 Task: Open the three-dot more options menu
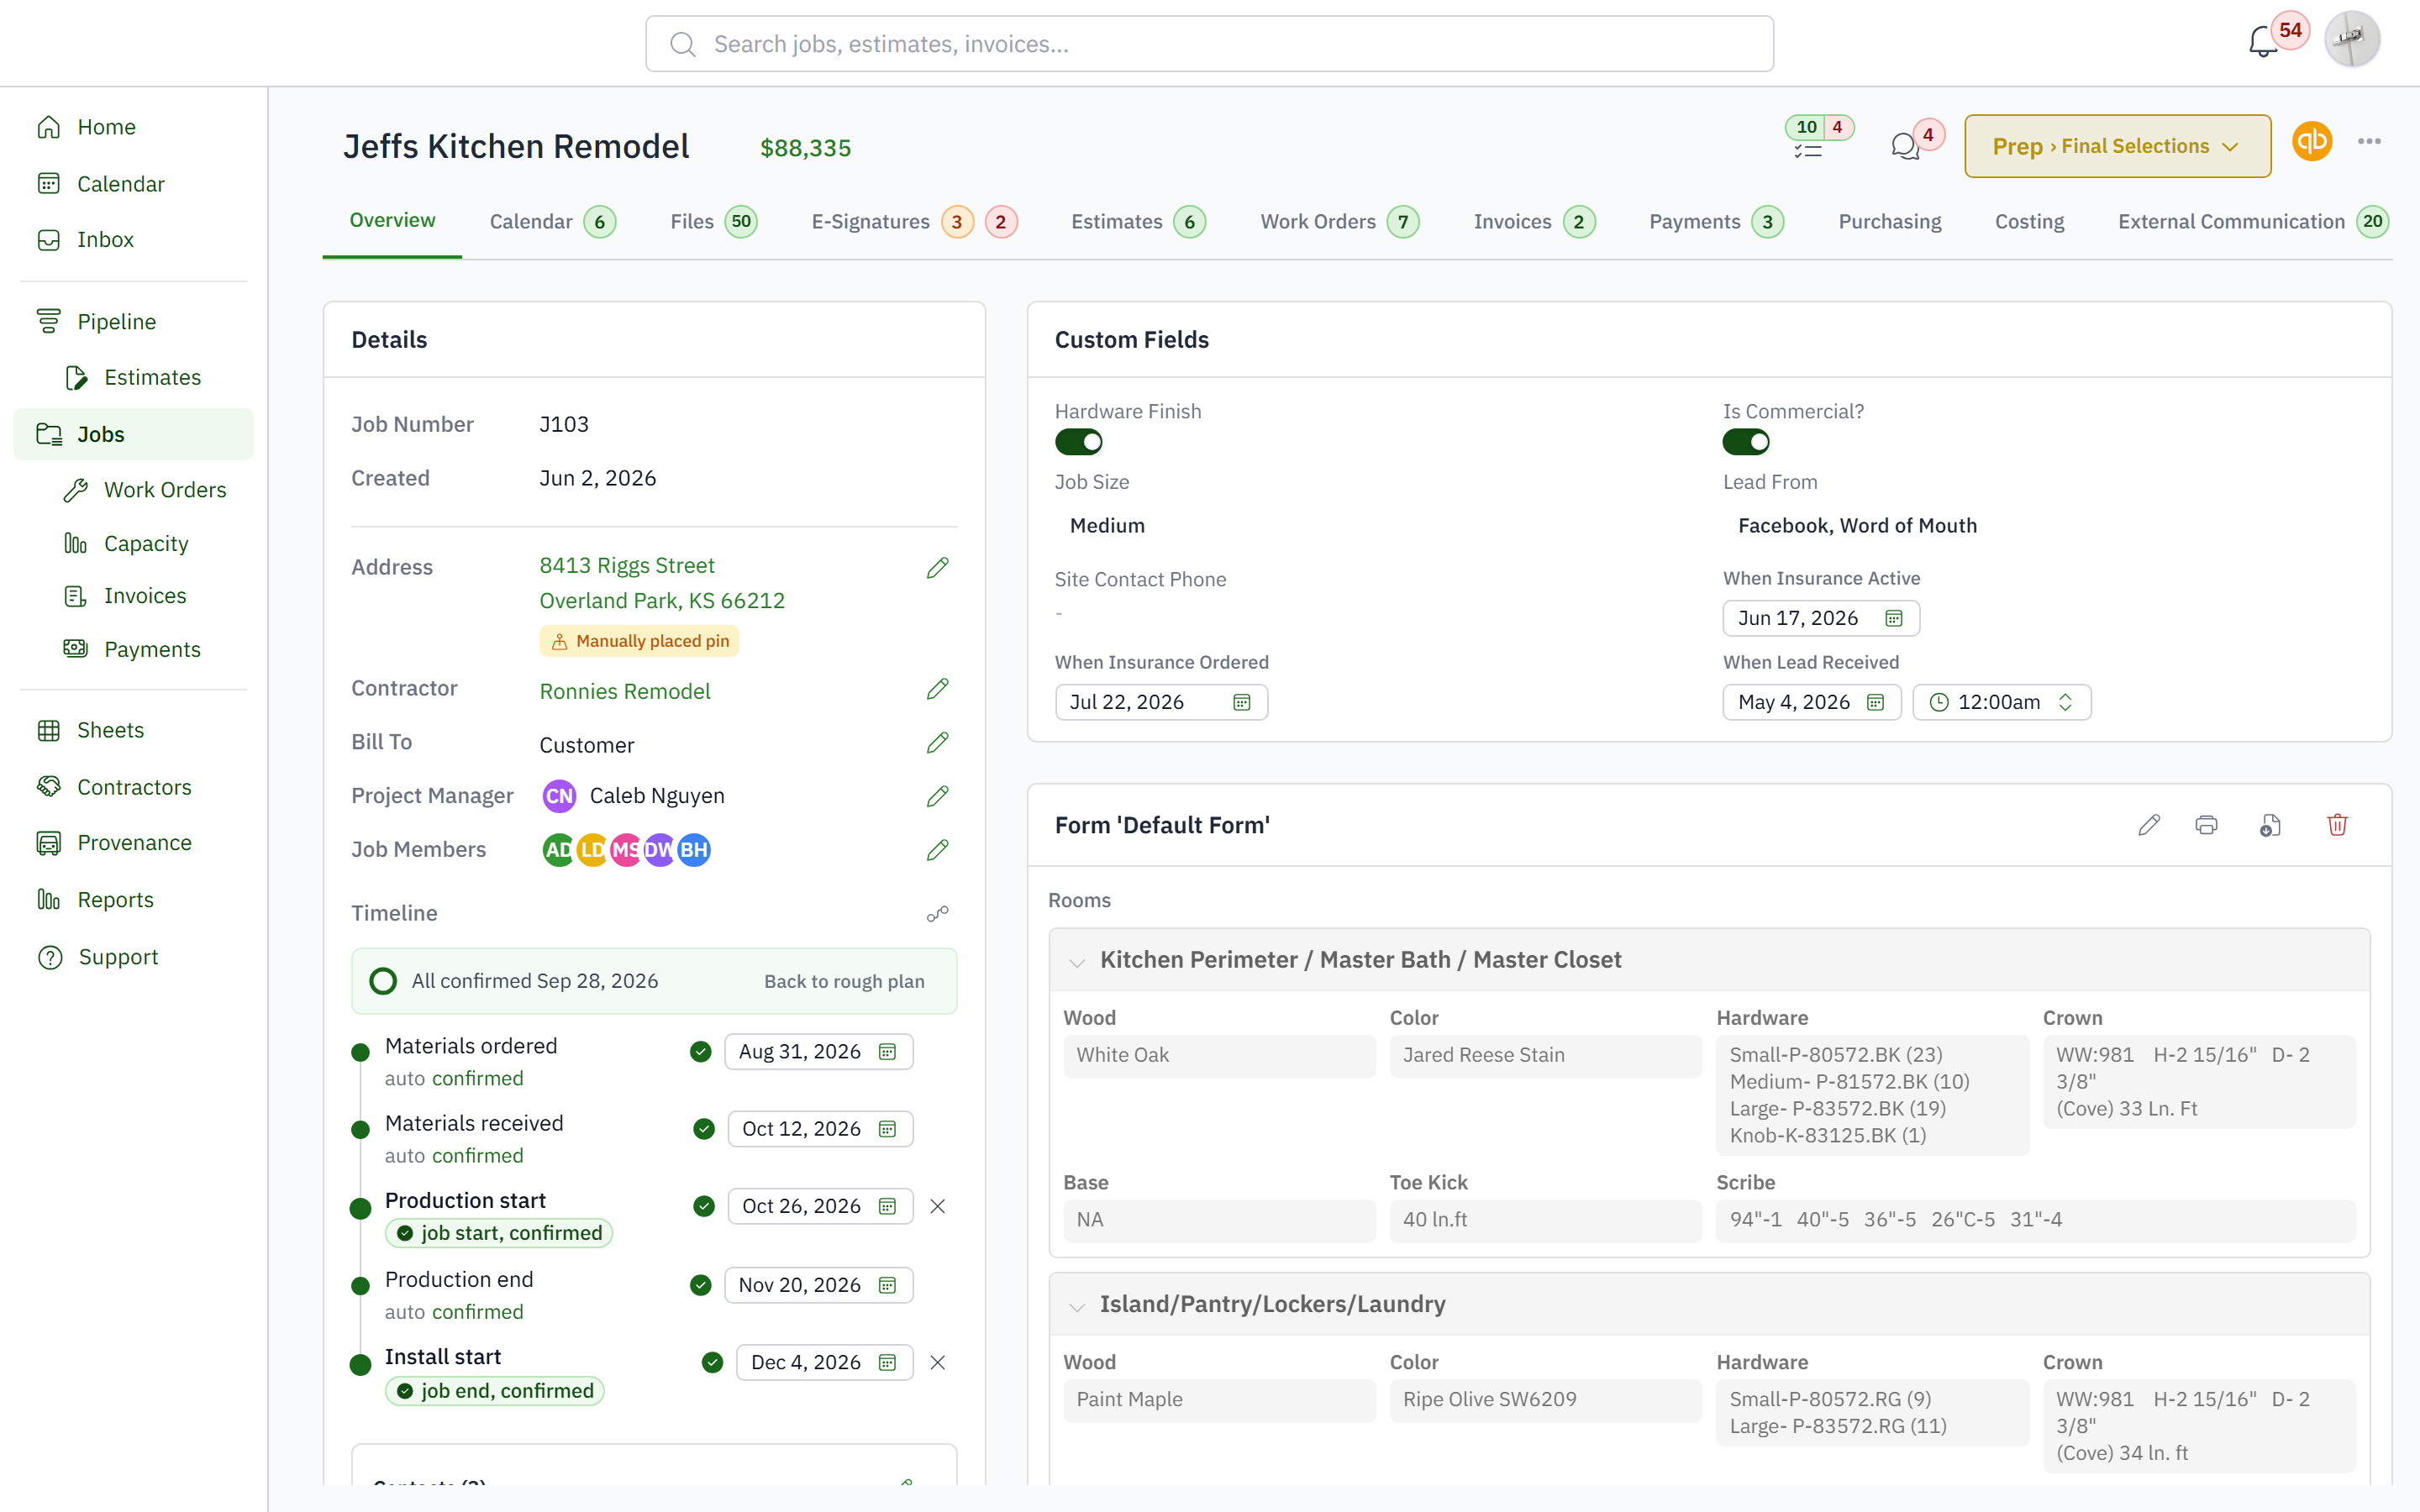click(2369, 142)
